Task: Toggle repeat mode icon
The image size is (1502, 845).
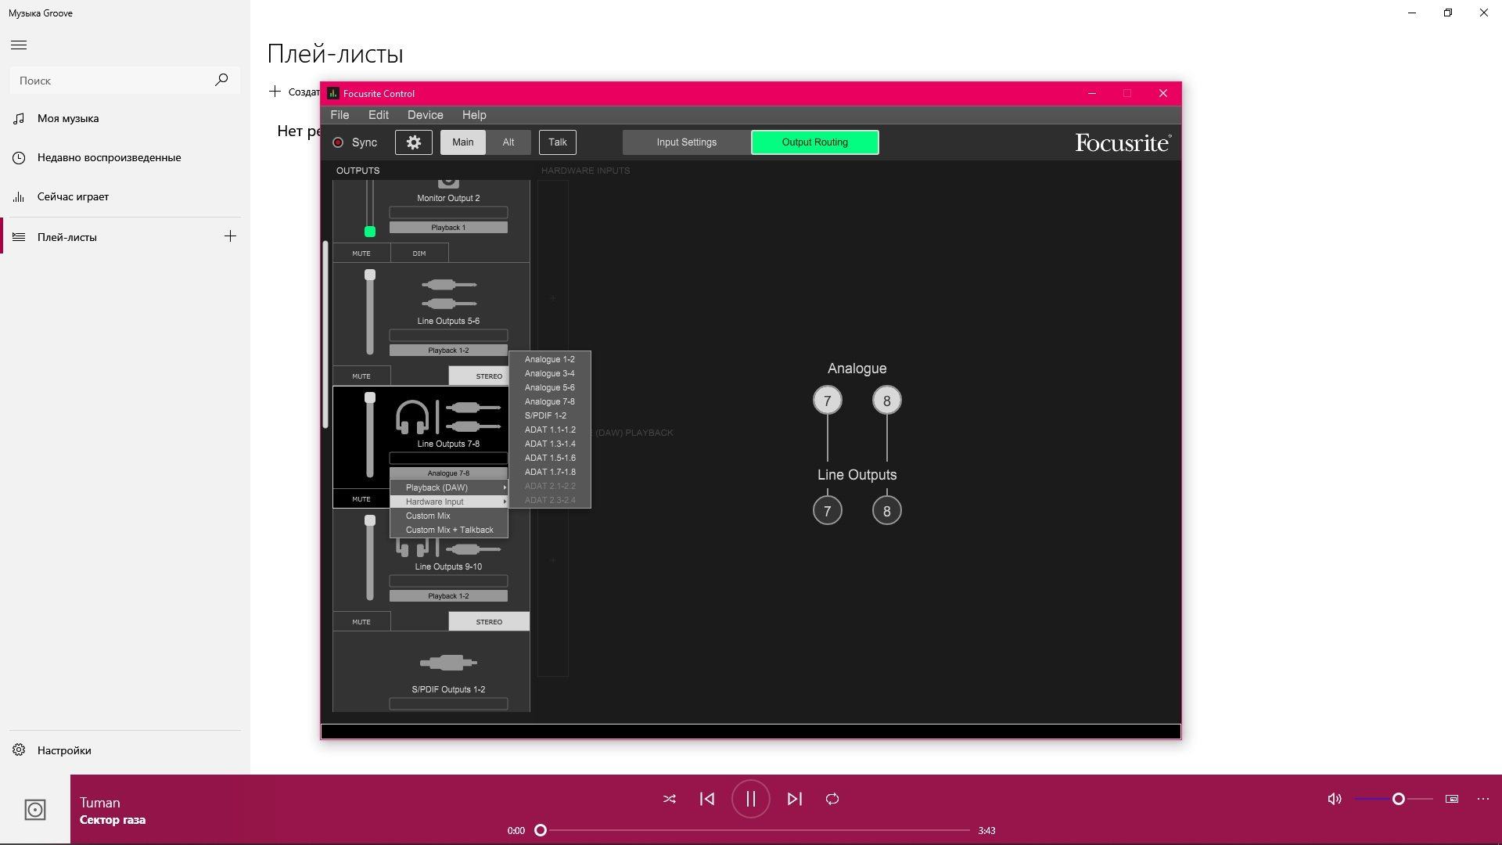Action: pos(832,799)
